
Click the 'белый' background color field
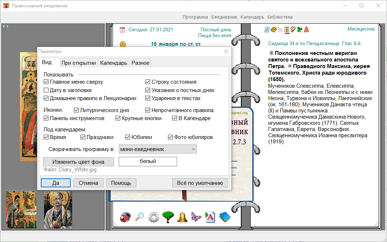coord(148,162)
